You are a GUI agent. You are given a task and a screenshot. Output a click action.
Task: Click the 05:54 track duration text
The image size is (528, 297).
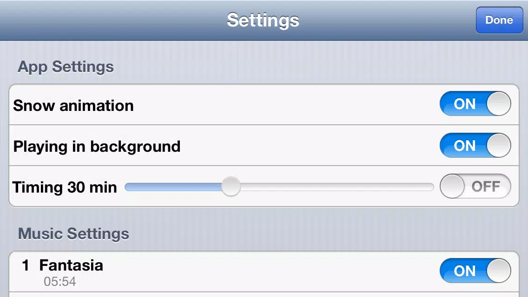coord(60,282)
